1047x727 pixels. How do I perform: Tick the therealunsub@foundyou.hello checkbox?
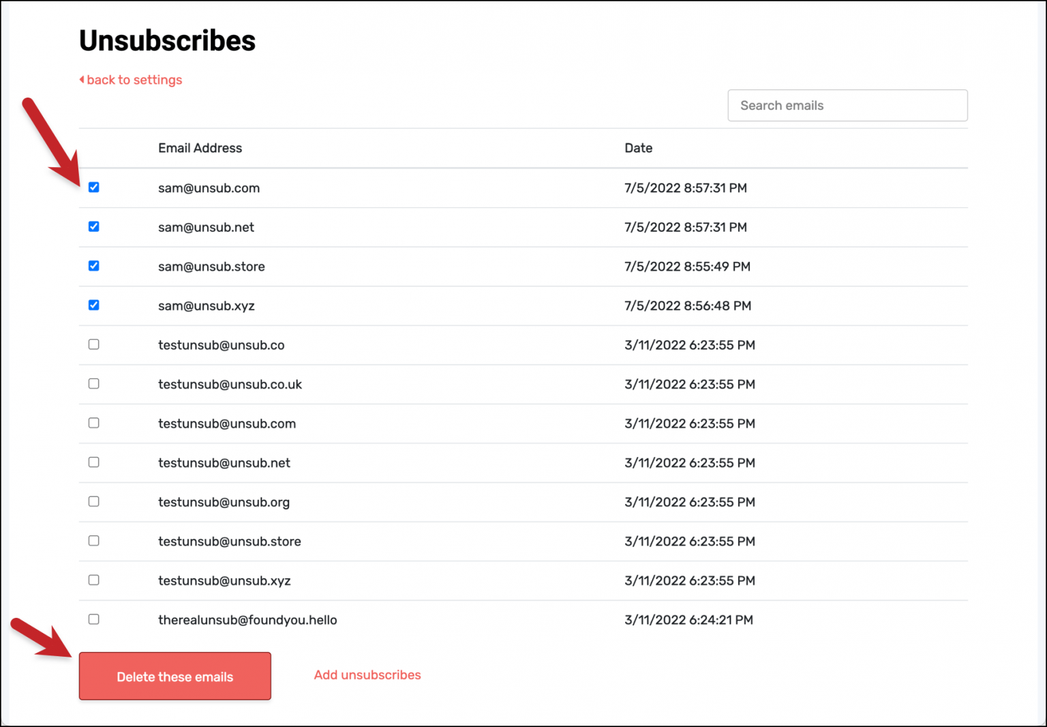[94, 619]
